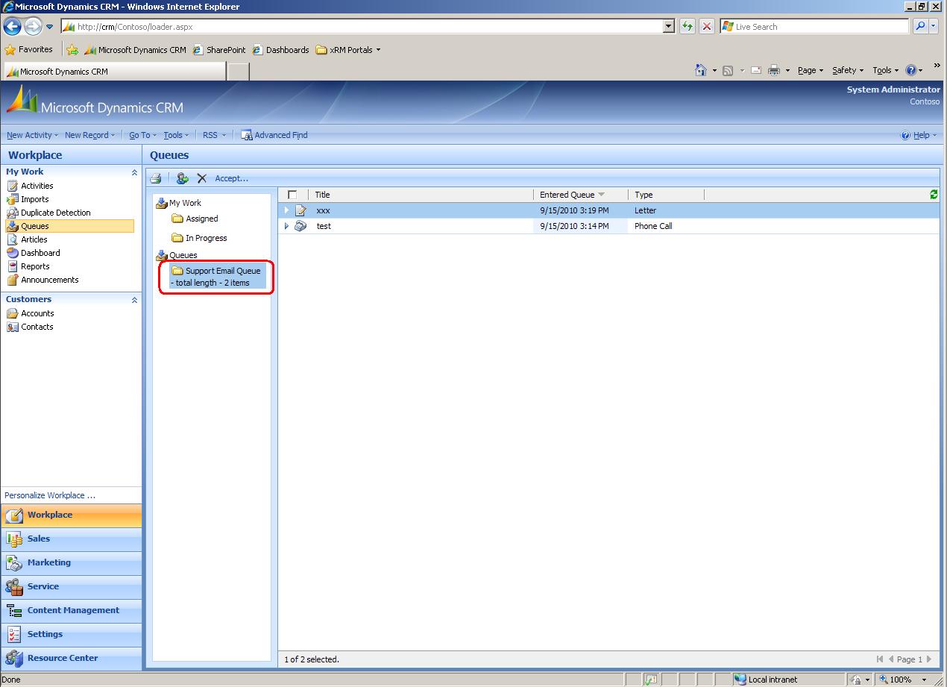Click the next page arrow in grid footer

[929, 659]
